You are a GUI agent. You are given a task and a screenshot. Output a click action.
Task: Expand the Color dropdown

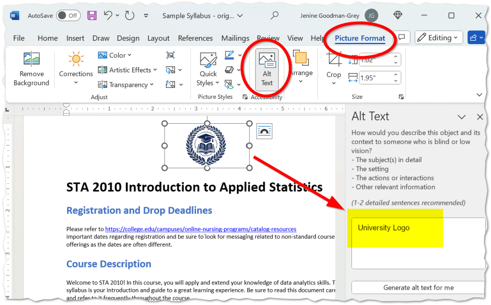pyautogui.click(x=115, y=55)
